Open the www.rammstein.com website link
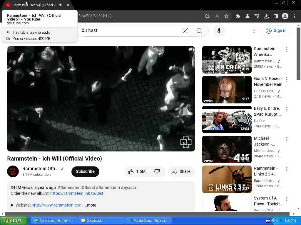The width and height of the screenshot is (301, 225). point(57,205)
